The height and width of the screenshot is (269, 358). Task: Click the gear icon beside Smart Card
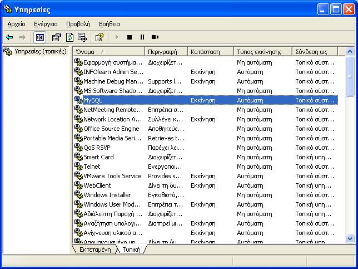[78, 156]
